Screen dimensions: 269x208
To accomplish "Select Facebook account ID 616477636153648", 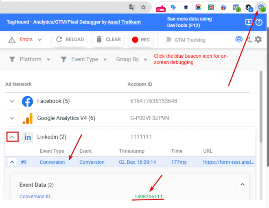I will coord(154,101).
